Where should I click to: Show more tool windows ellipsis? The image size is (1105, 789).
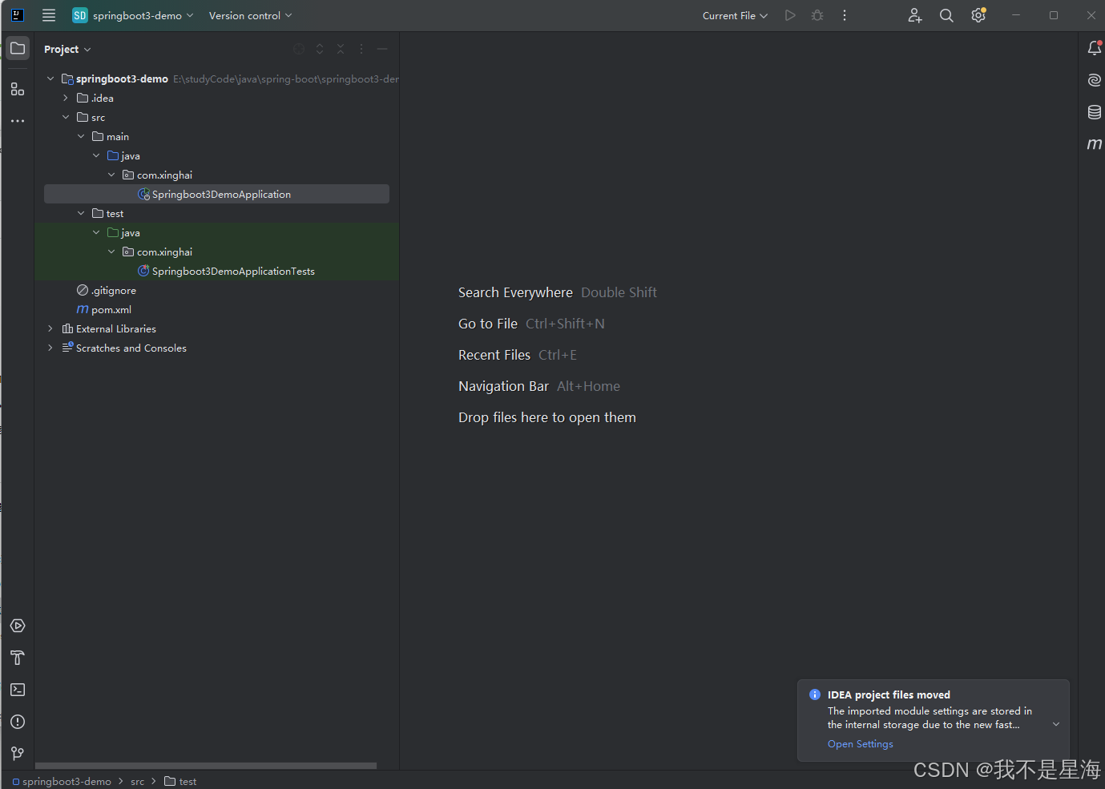[x=18, y=121]
